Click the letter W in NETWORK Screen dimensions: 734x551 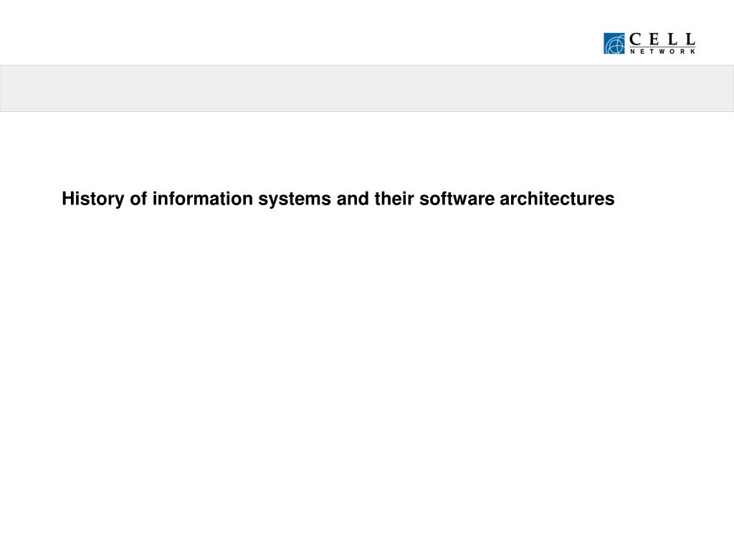pos(662,52)
